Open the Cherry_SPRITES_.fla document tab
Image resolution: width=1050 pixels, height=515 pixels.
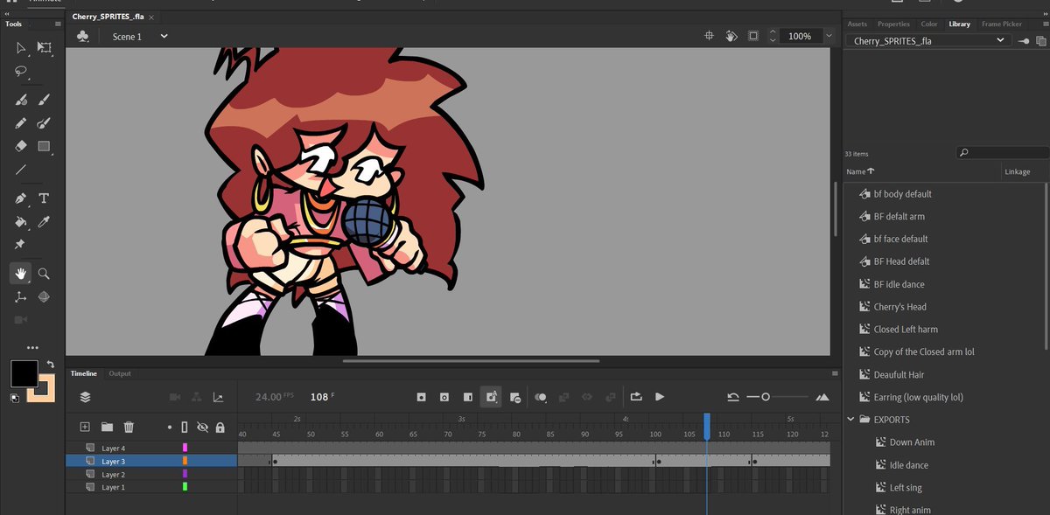coord(108,17)
